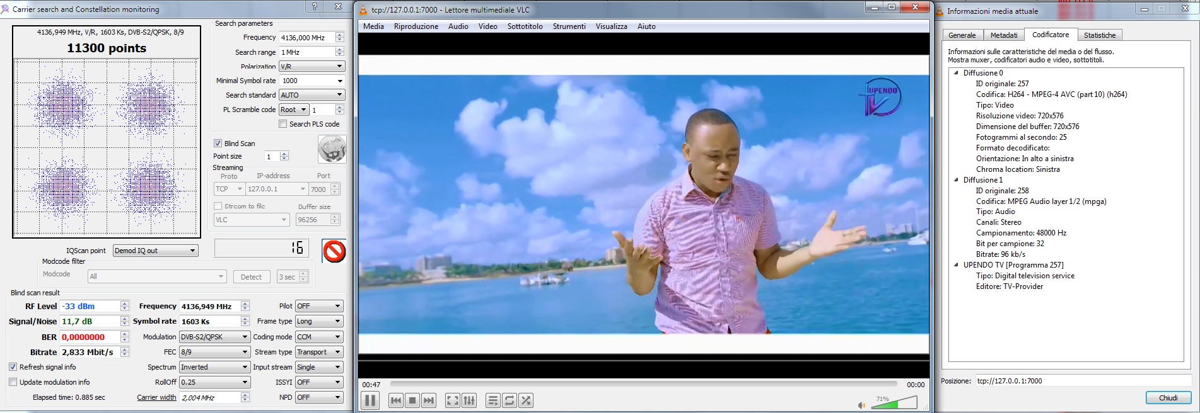Toggle fullscreen video in VLC
The image size is (1200, 413).
pos(453,400)
